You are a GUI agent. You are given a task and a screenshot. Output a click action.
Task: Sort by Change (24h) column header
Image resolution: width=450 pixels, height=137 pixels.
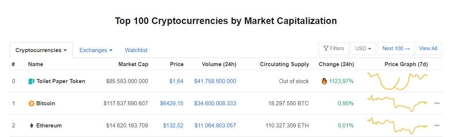(x=336, y=64)
